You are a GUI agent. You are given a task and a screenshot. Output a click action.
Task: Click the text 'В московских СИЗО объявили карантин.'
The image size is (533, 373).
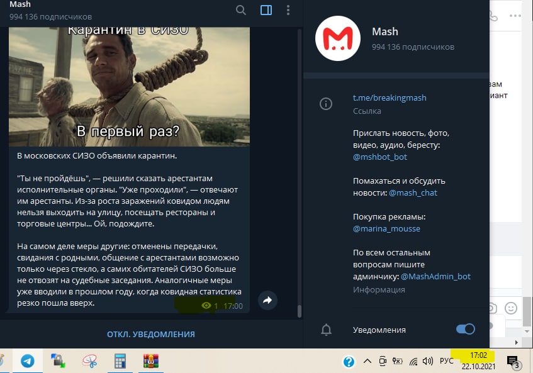[97, 156]
